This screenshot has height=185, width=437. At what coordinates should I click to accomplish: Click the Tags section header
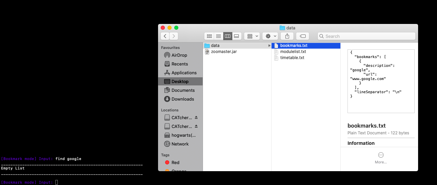[x=165, y=155]
